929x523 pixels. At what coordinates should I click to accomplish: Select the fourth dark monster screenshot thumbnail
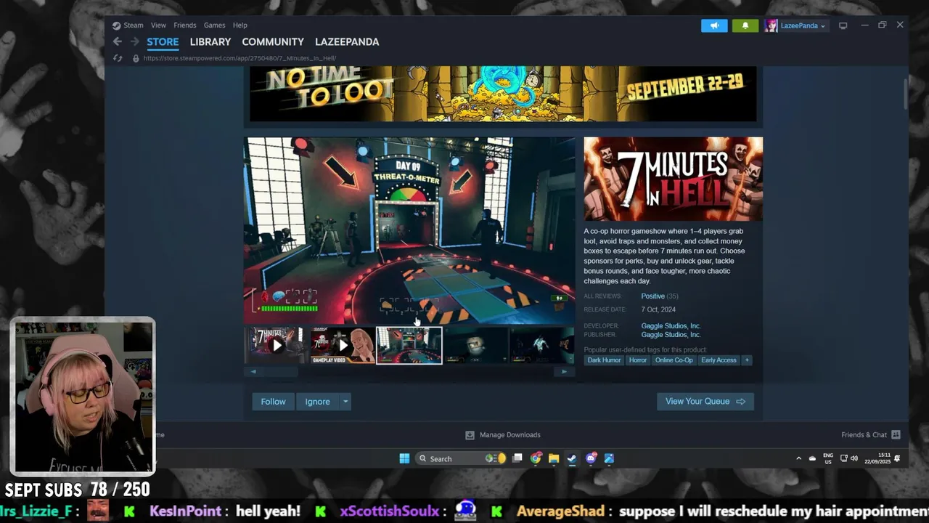tap(476, 345)
